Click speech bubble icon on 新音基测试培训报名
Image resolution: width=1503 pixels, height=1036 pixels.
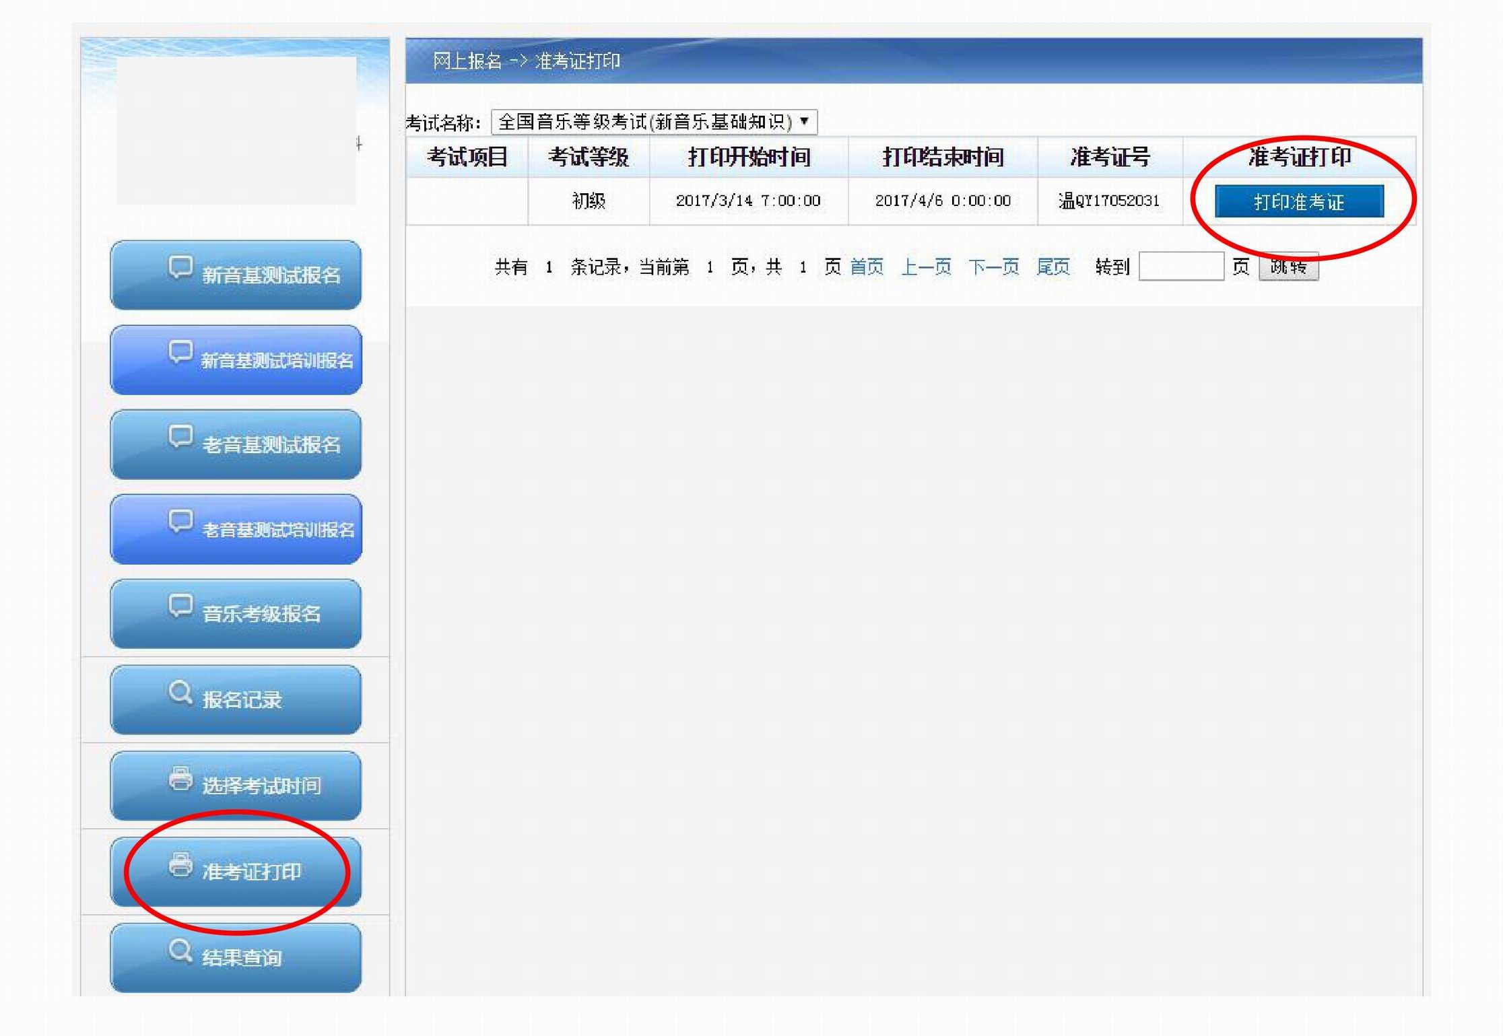(180, 352)
